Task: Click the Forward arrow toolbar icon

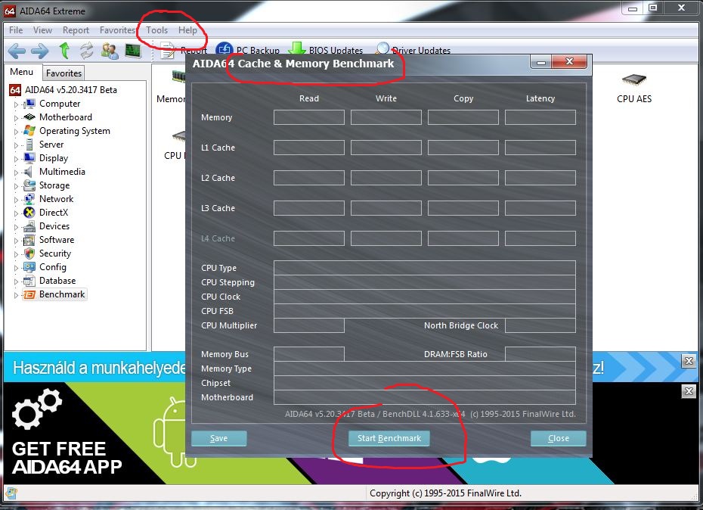Action: [40, 51]
